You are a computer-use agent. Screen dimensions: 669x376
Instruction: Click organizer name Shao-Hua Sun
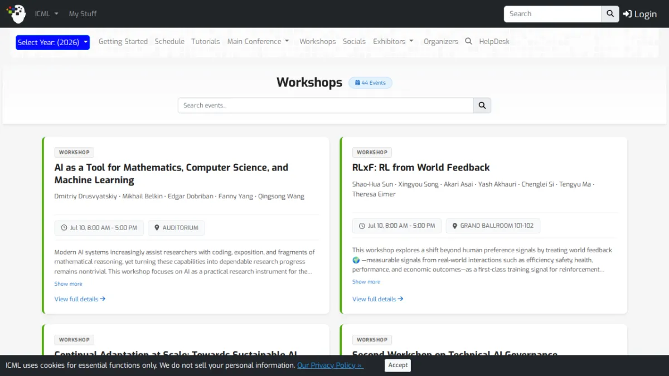click(x=372, y=184)
